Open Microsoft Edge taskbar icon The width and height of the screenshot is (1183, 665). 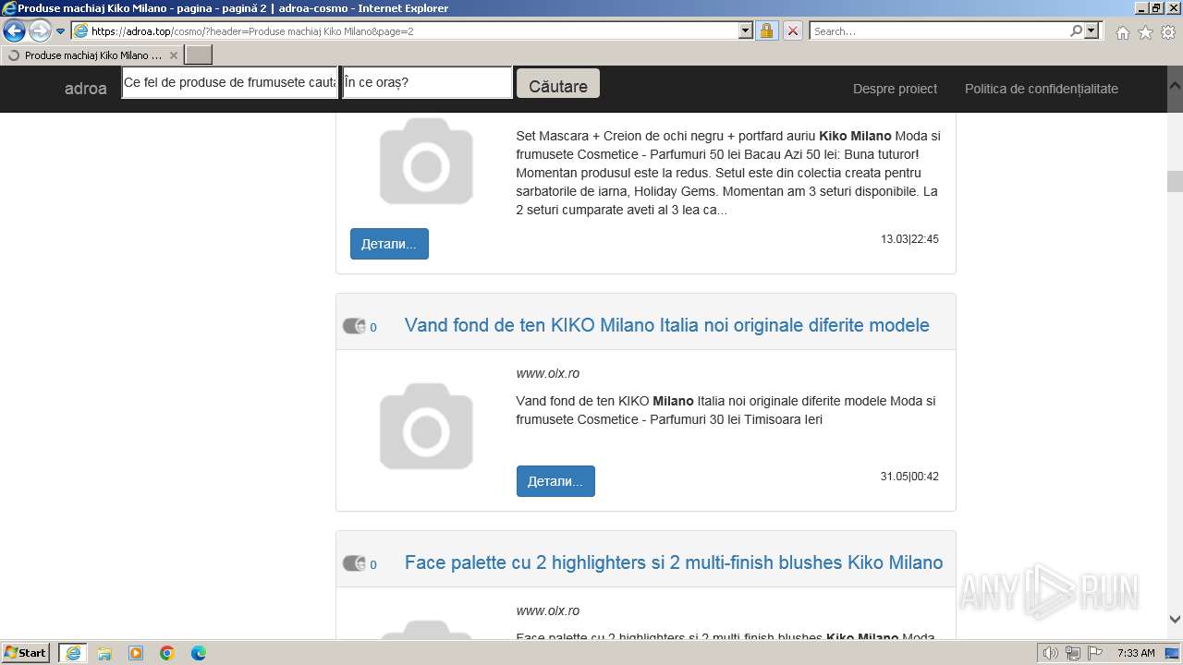[199, 653]
